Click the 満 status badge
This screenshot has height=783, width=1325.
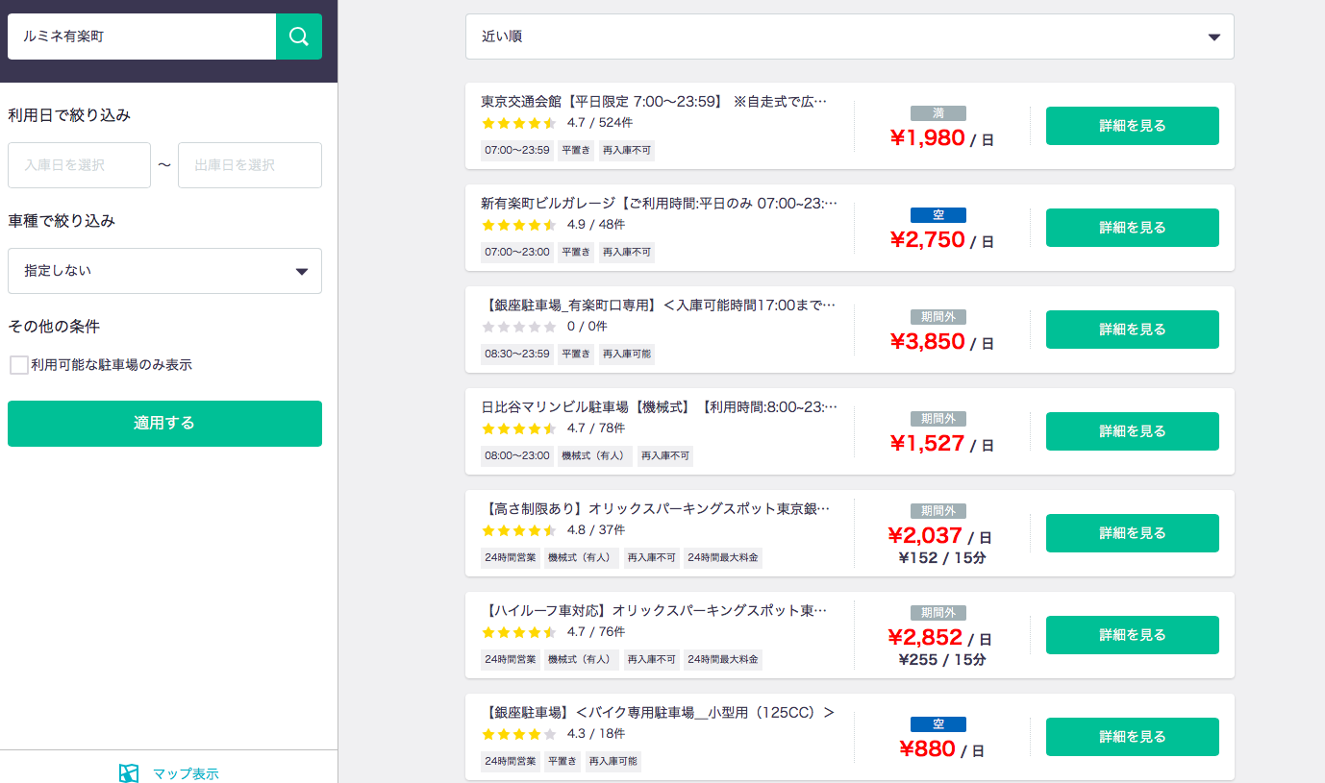(938, 113)
